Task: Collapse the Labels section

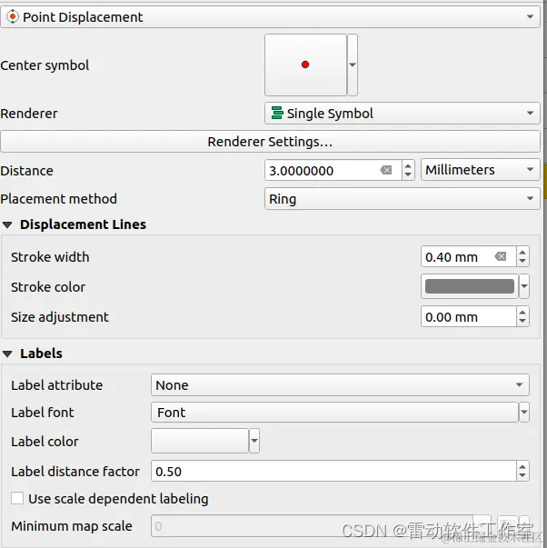Action: click(7, 354)
